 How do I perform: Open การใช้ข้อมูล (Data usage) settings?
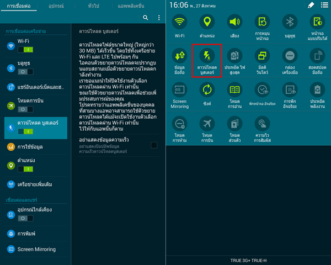30,146
